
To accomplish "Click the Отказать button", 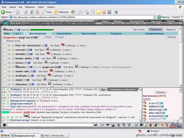I will click(59, 37).
